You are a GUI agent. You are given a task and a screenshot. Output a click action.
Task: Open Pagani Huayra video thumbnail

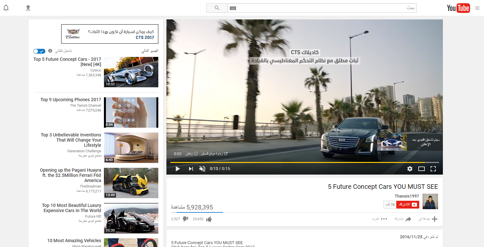pyautogui.click(x=131, y=183)
